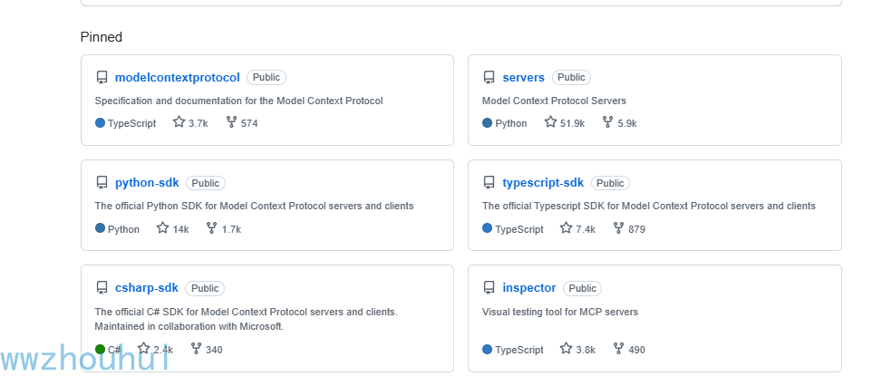Click the repository icon beside inspector
The image size is (892, 376).
point(490,288)
